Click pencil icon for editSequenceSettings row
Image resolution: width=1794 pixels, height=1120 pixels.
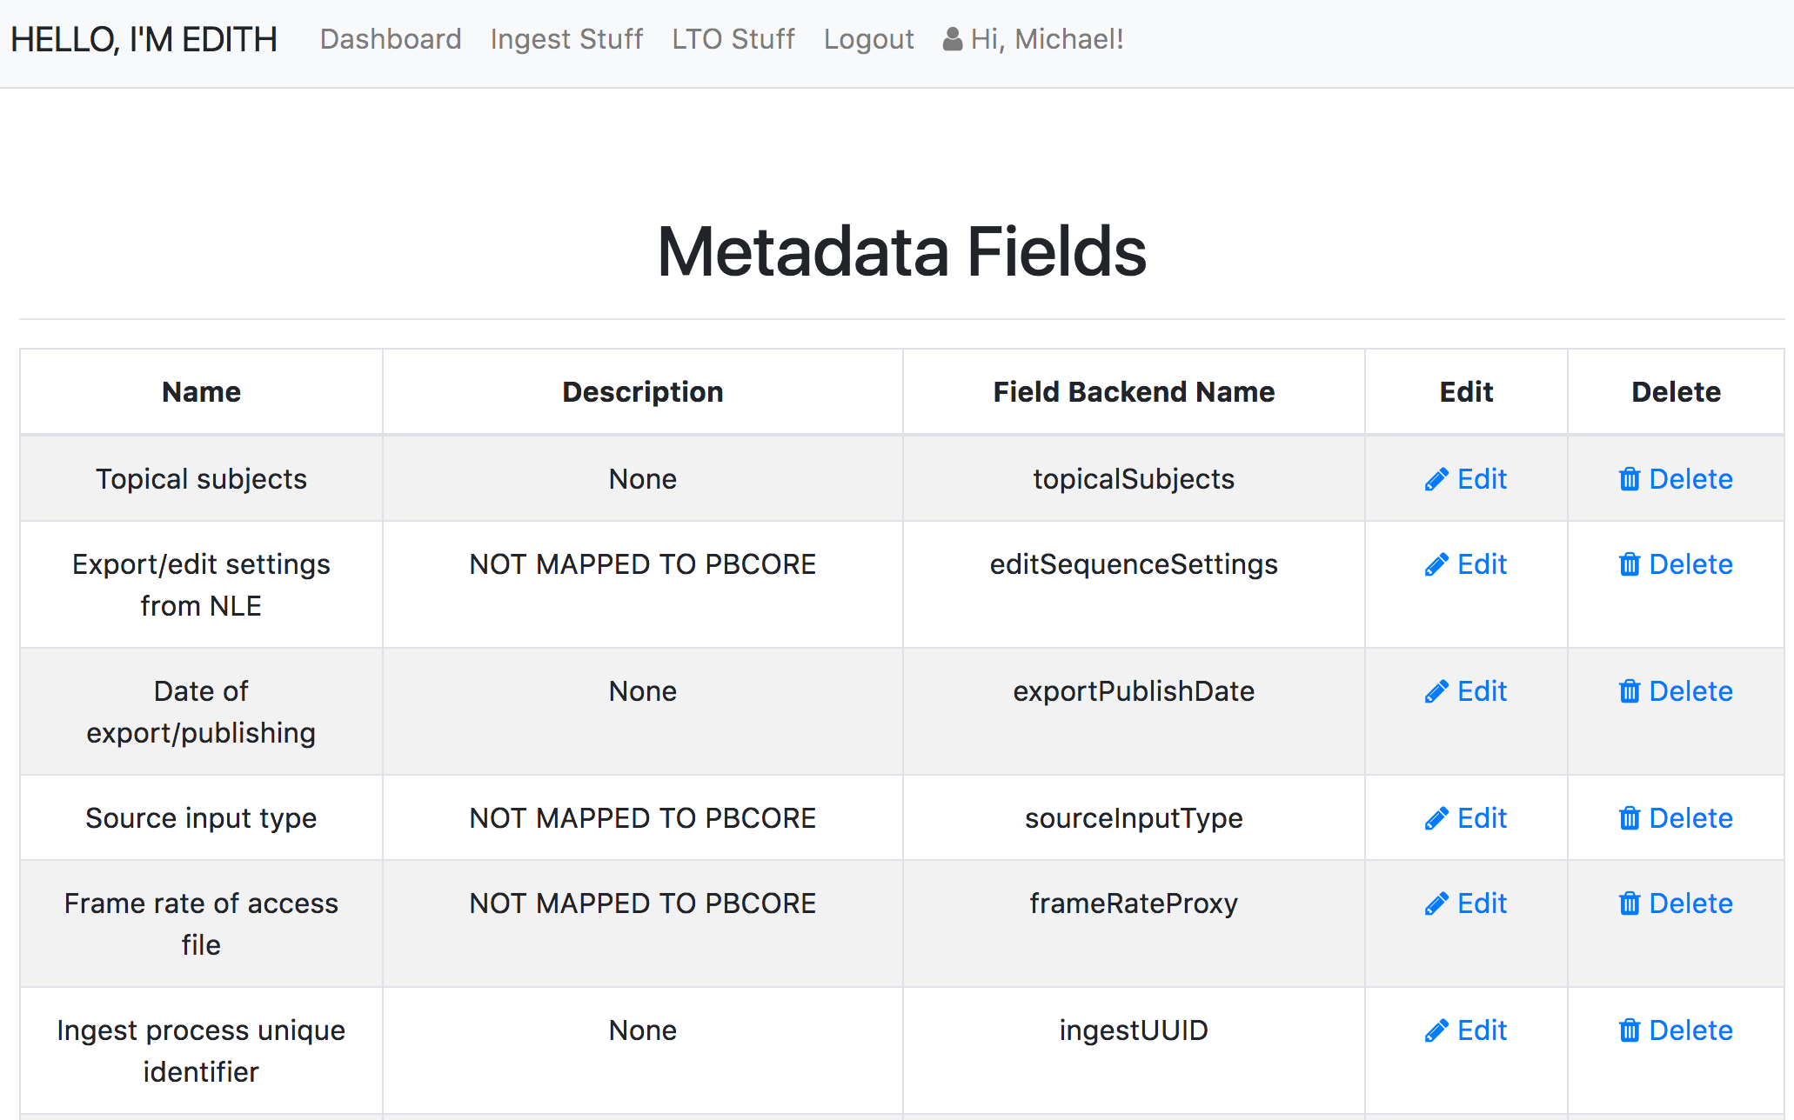pos(1436,565)
